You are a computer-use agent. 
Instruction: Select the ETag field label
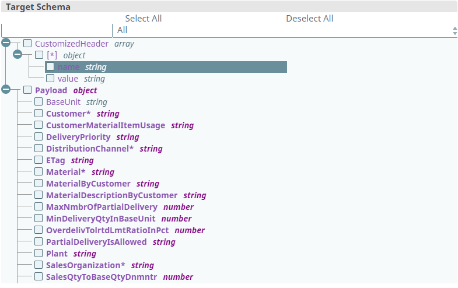click(x=55, y=160)
